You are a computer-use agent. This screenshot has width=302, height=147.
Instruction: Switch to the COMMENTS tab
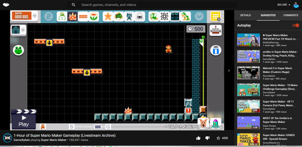pyautogui.click(x=291, y=15)
